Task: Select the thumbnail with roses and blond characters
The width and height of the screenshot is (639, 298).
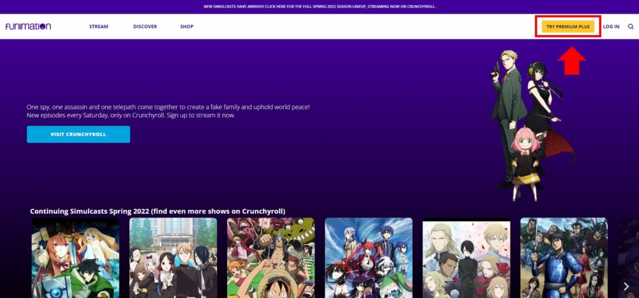Action: (x=466, y=257)
